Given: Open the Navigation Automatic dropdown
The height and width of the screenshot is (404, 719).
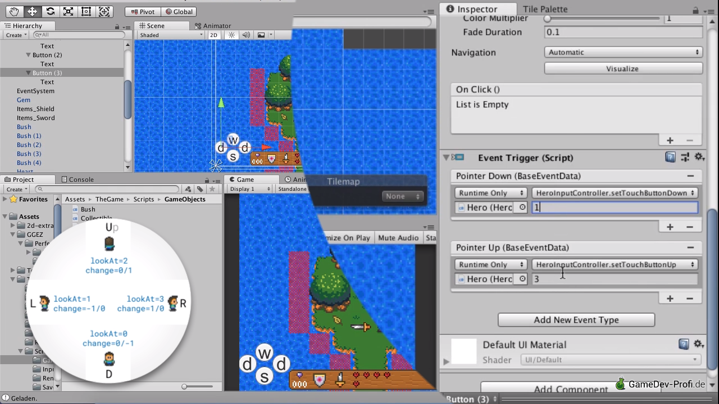Looking at the screenshot, I should [623, 52].
